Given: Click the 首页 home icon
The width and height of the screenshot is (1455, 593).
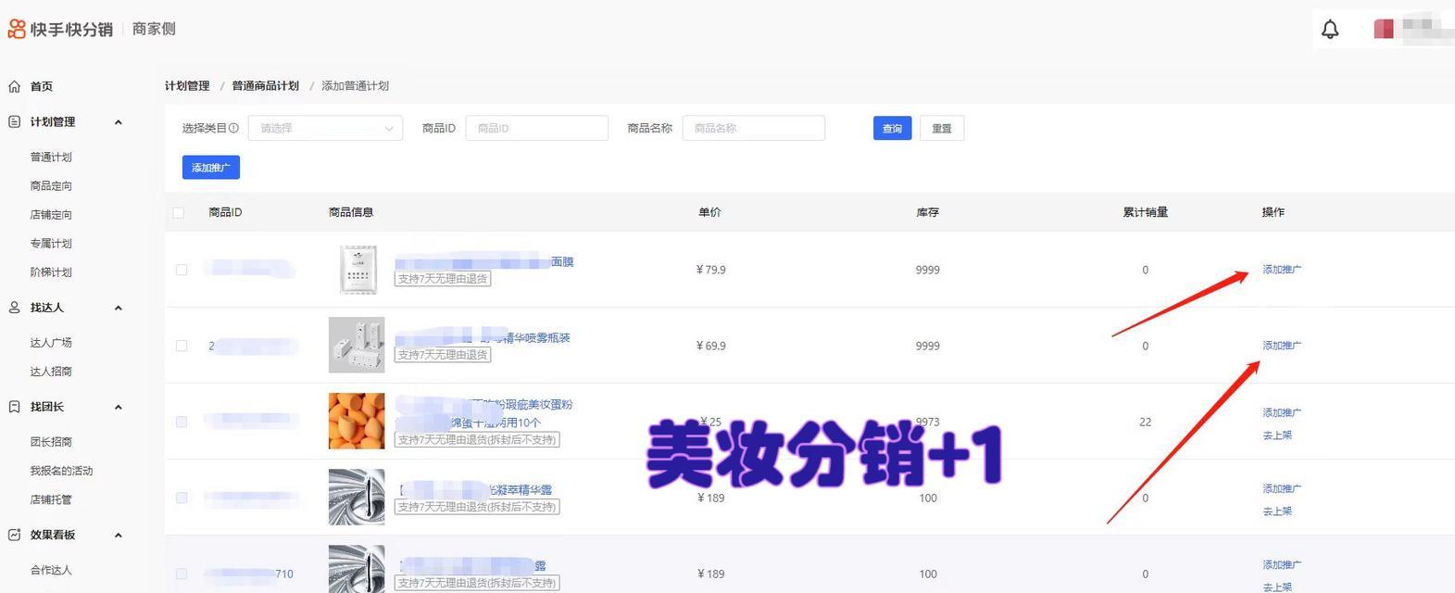Looking at the screenshot, I should pos(14,86).
